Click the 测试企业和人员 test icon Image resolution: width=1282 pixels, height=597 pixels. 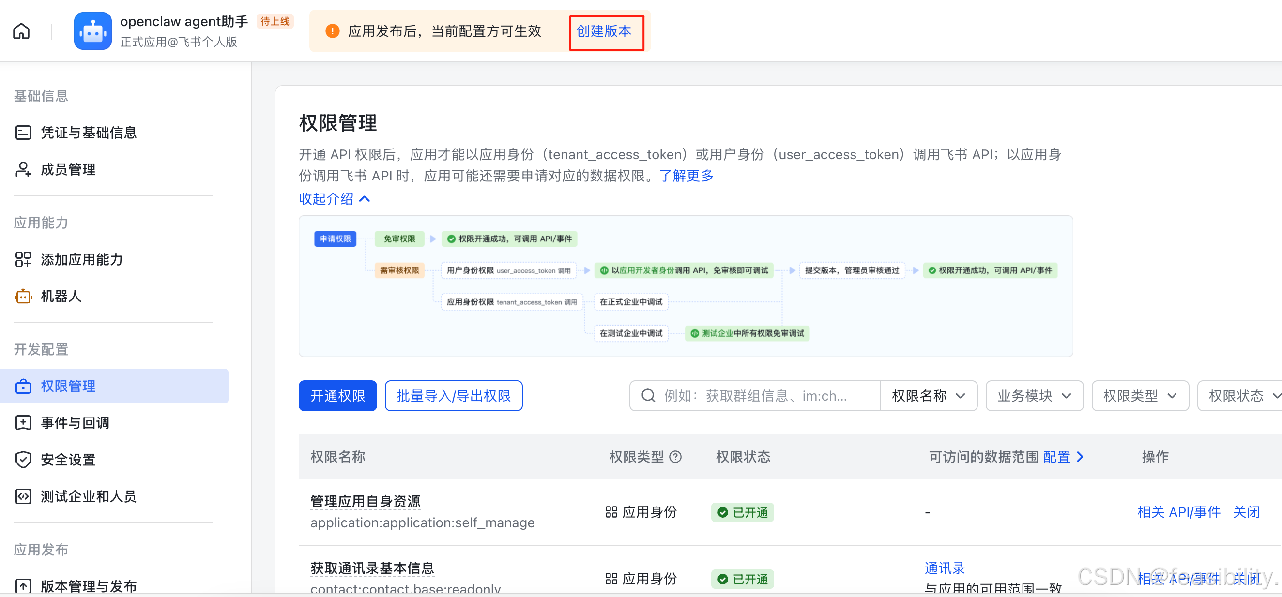pyautogui.click(x=23, y=496)
